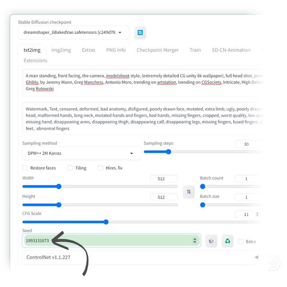
Task: Check the Extra seed checkbox
Action: pos(241,242)
